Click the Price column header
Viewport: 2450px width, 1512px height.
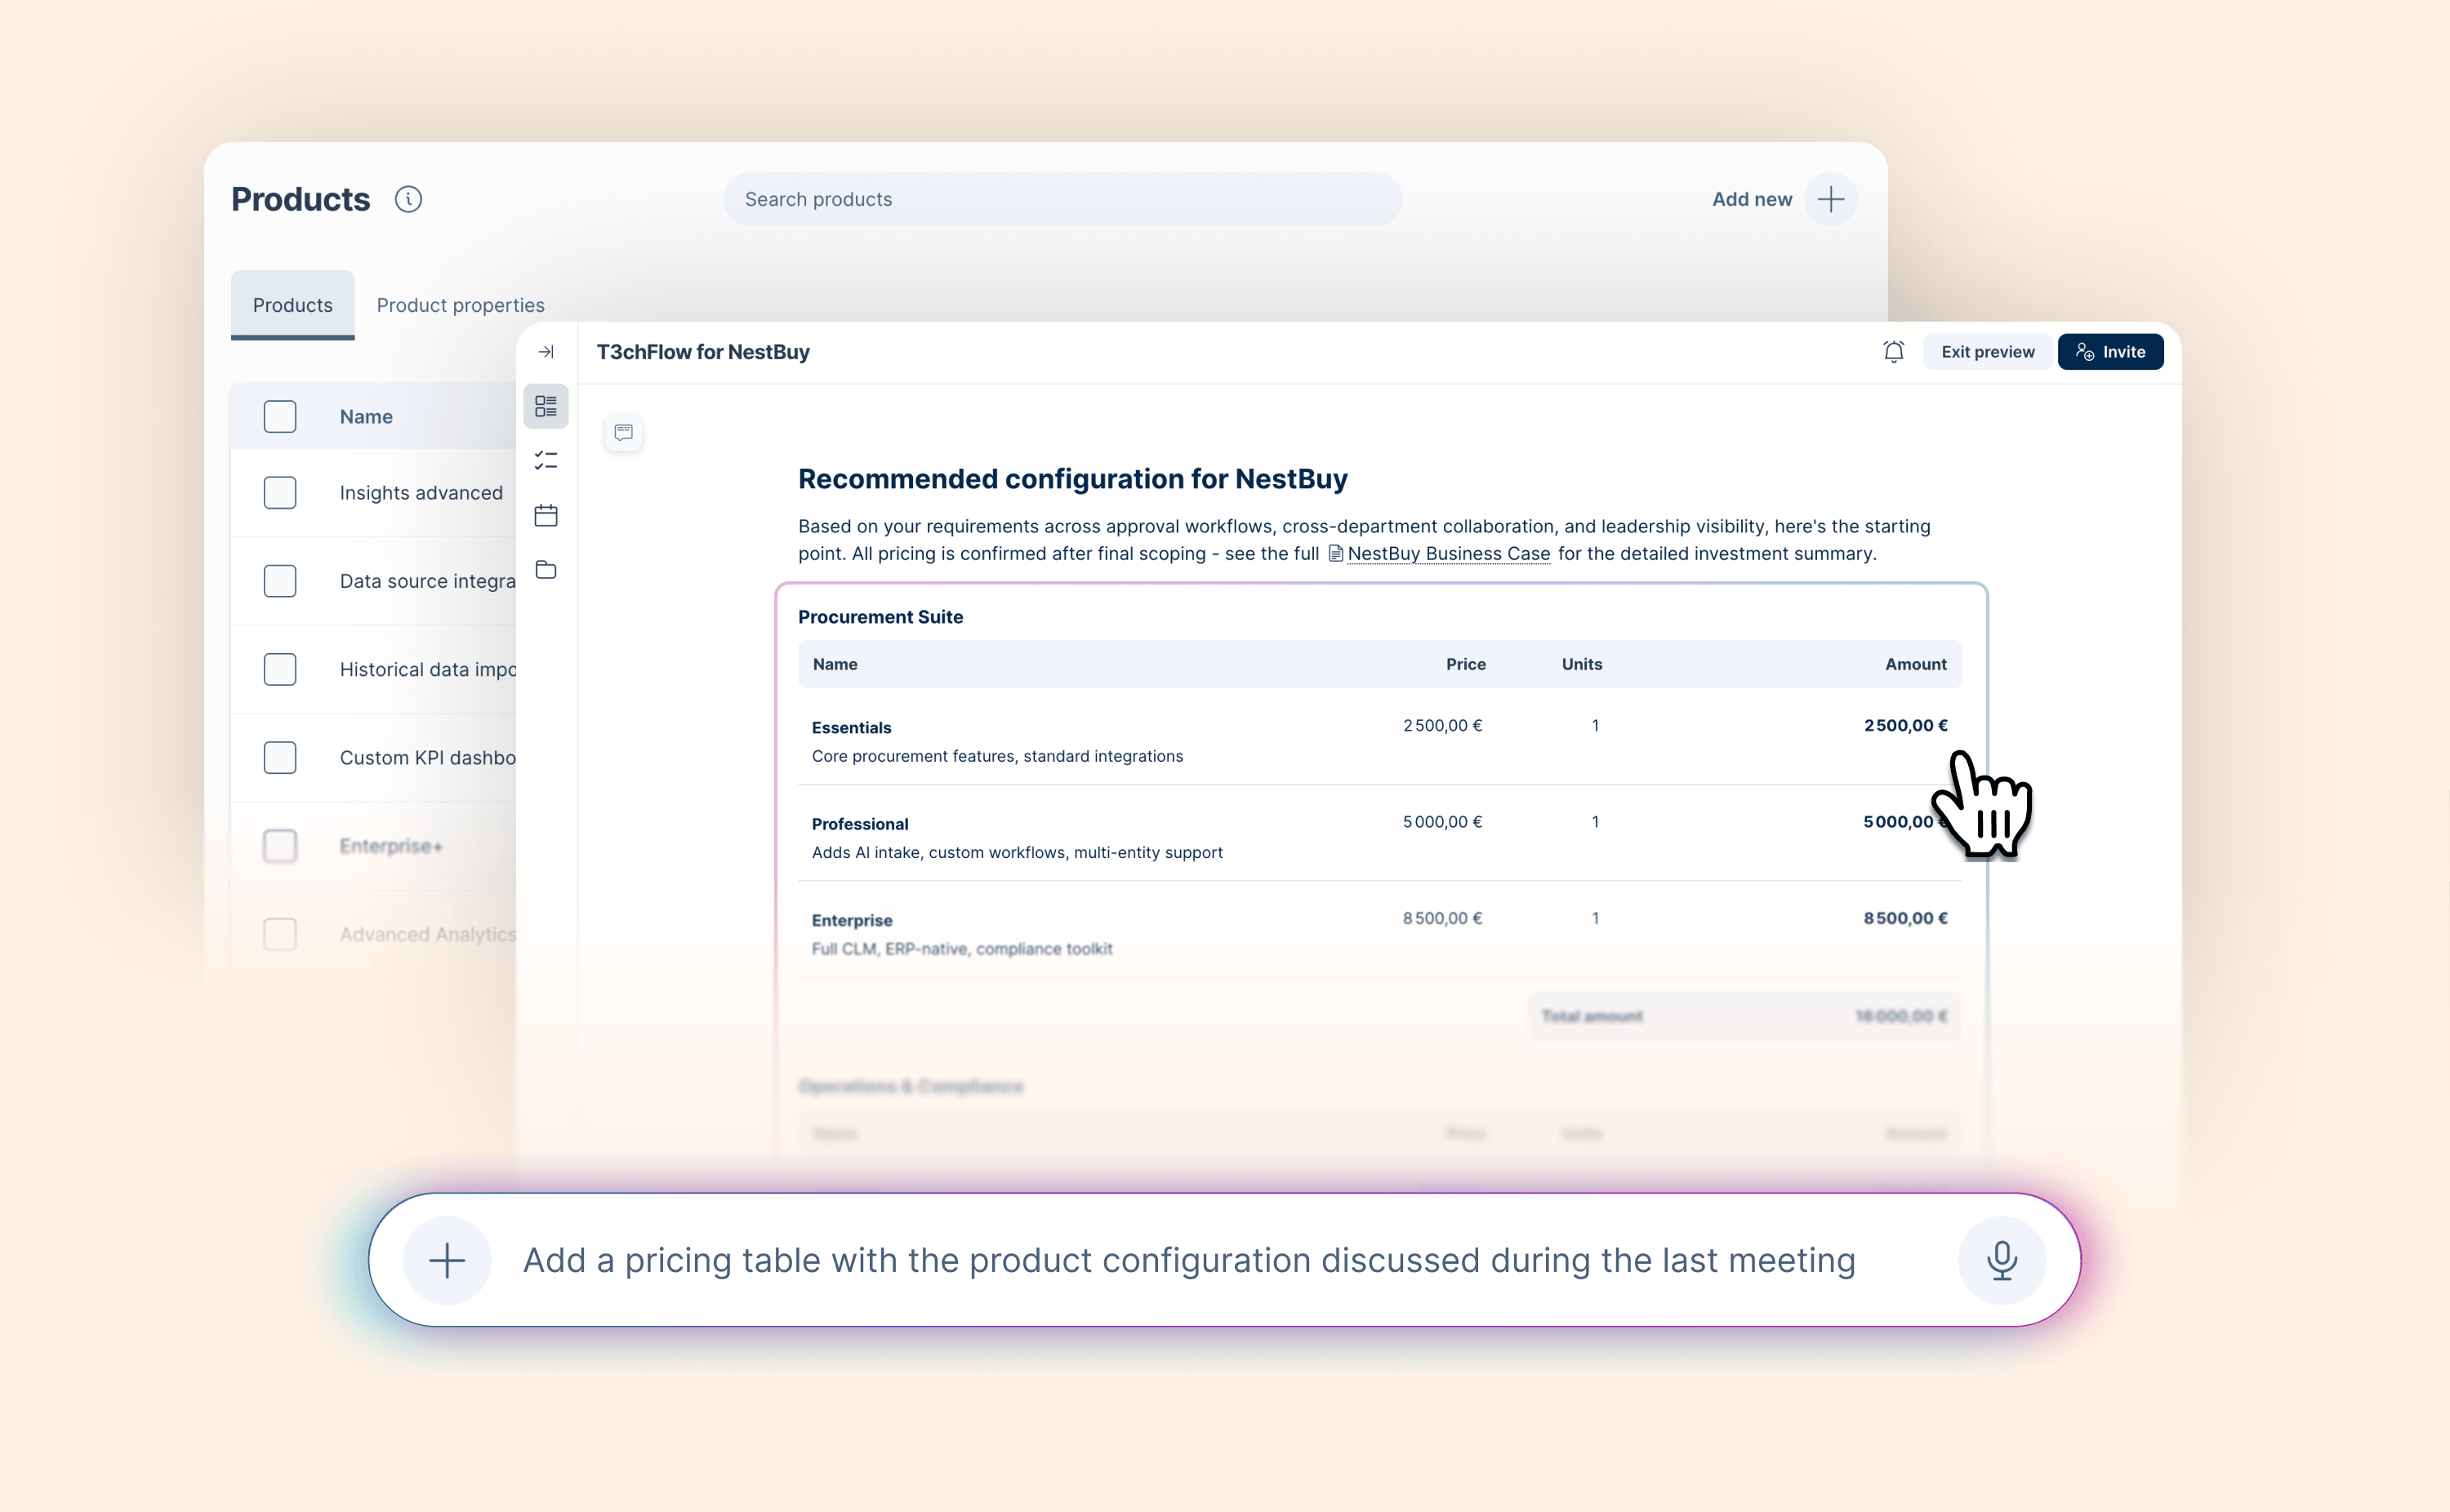pos(1466,664)
